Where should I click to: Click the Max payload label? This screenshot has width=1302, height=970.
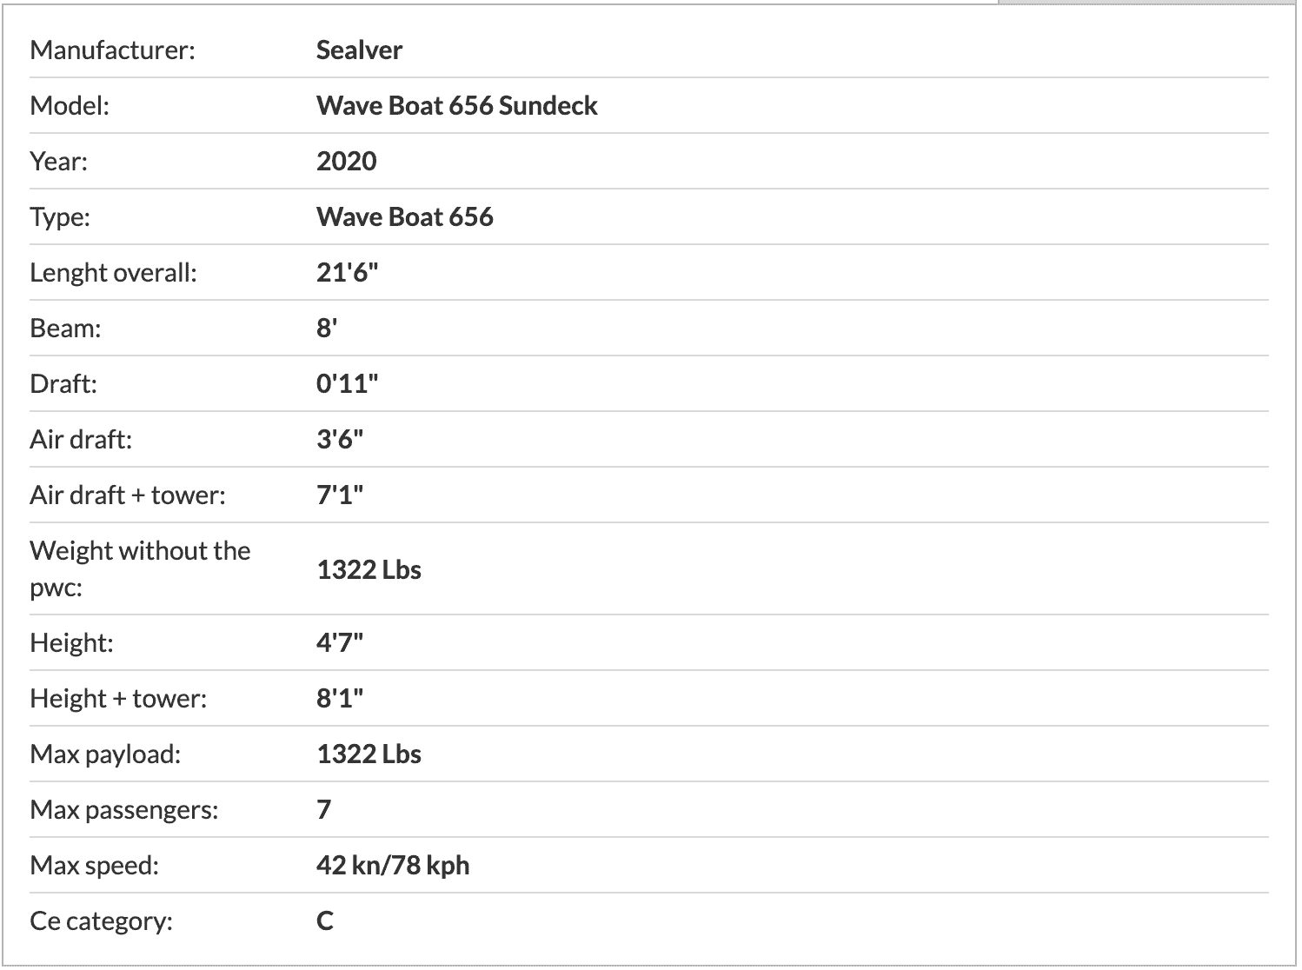point(105,754)
